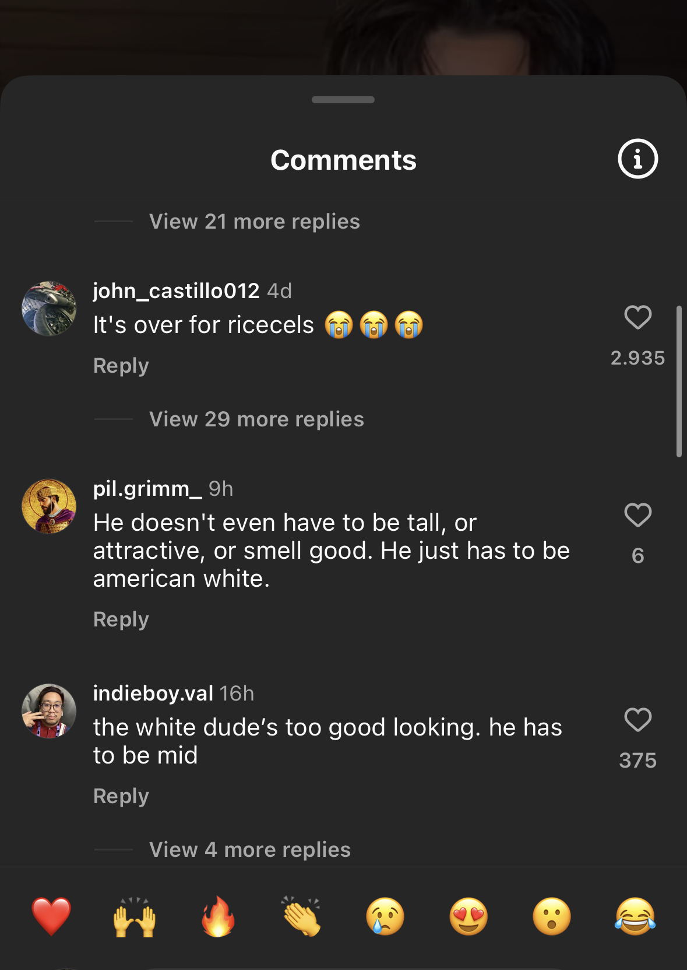Tap the surprised face emoji reaction
Viewport: 687px width, 970px height.
552,916
